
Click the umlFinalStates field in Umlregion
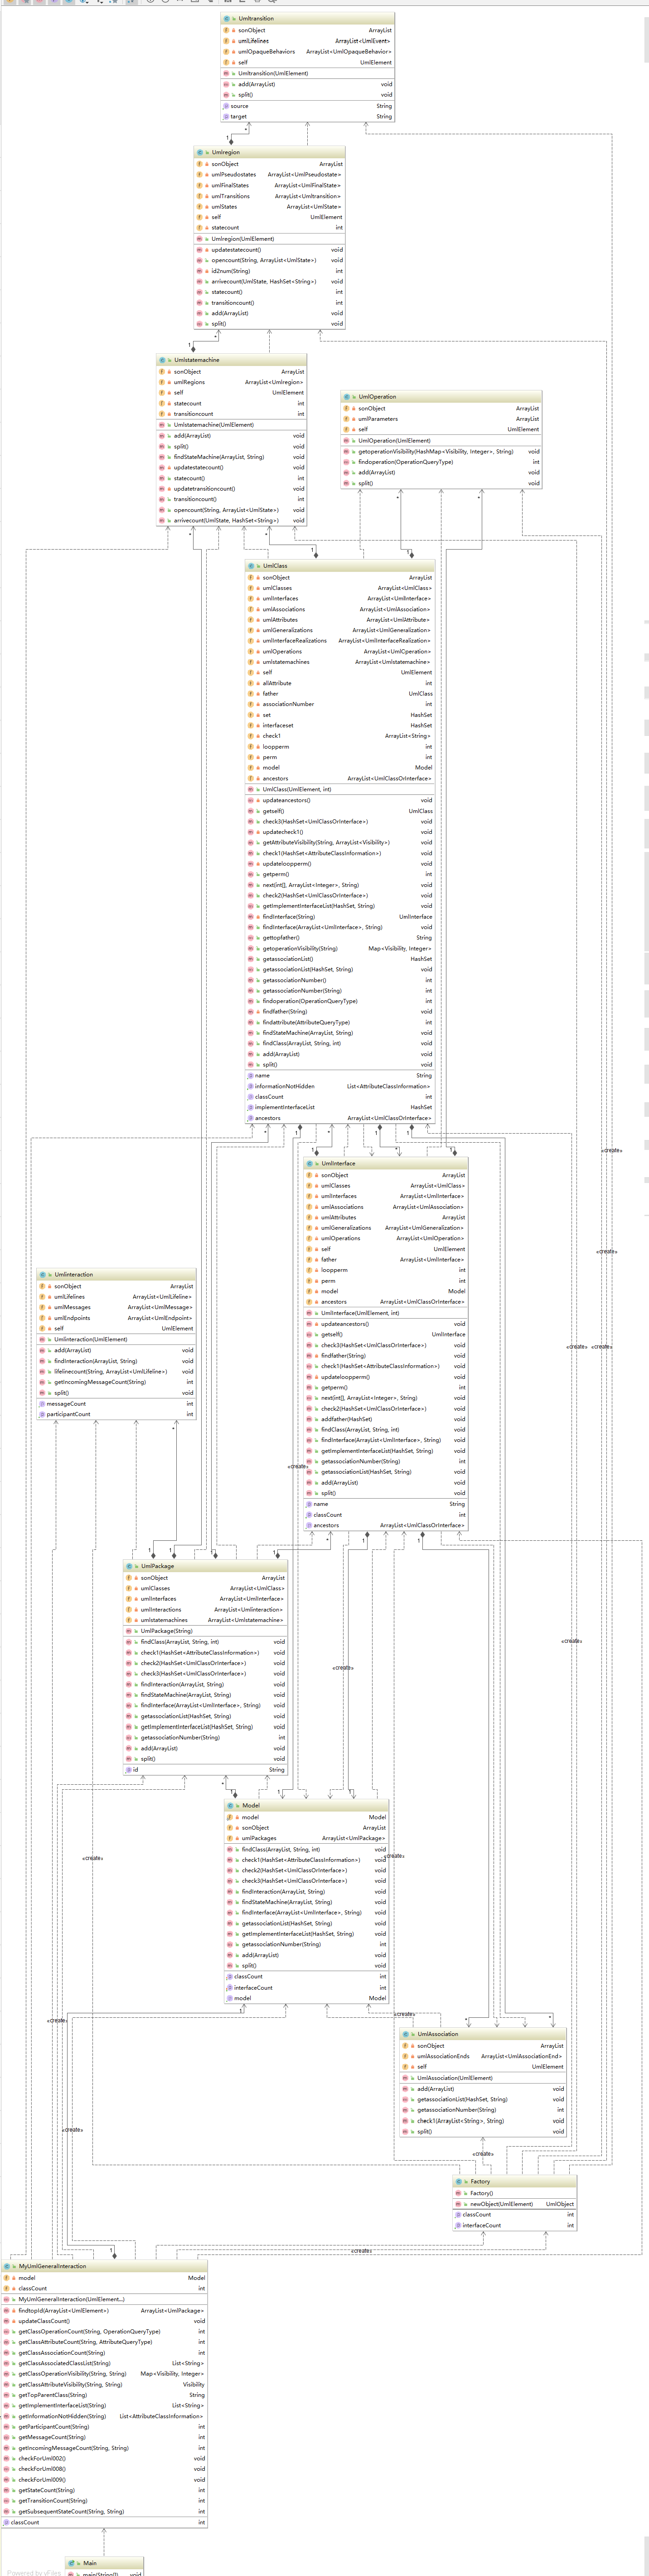pyautogui.click(x=270, y=185)
